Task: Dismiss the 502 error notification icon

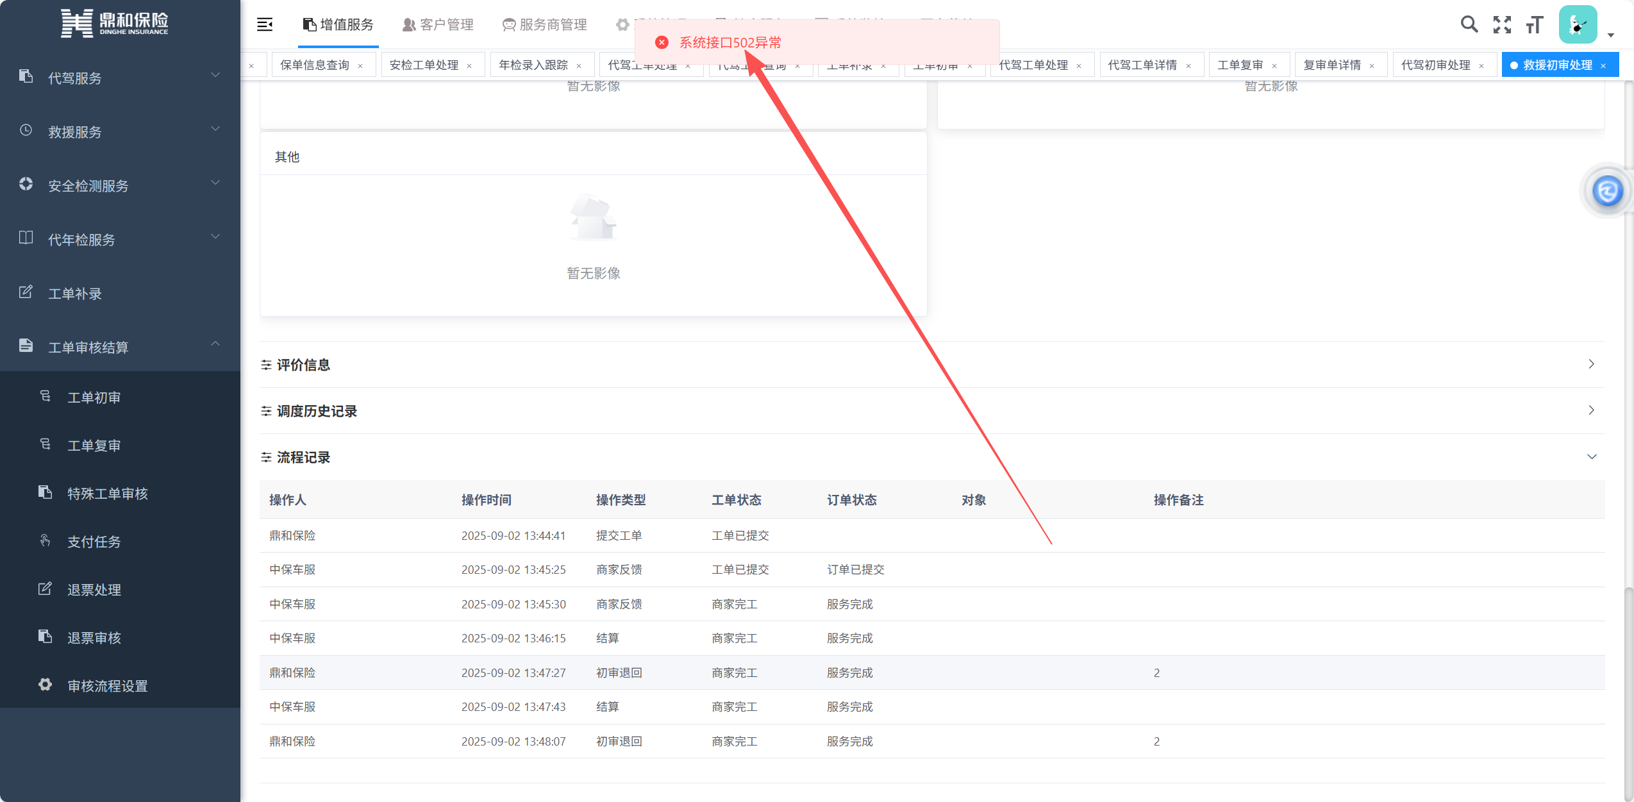Action: point(662,42)
